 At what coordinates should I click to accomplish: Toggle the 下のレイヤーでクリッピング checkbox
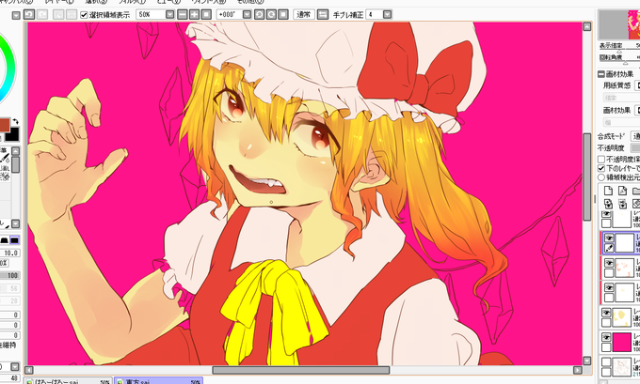601,168
